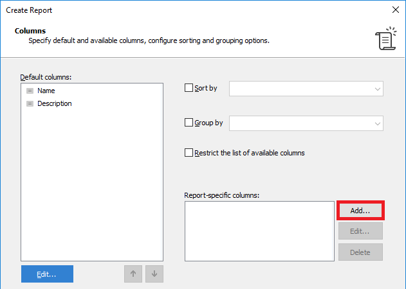Enable the Sort by checkbox

click(x=189, y=88)
